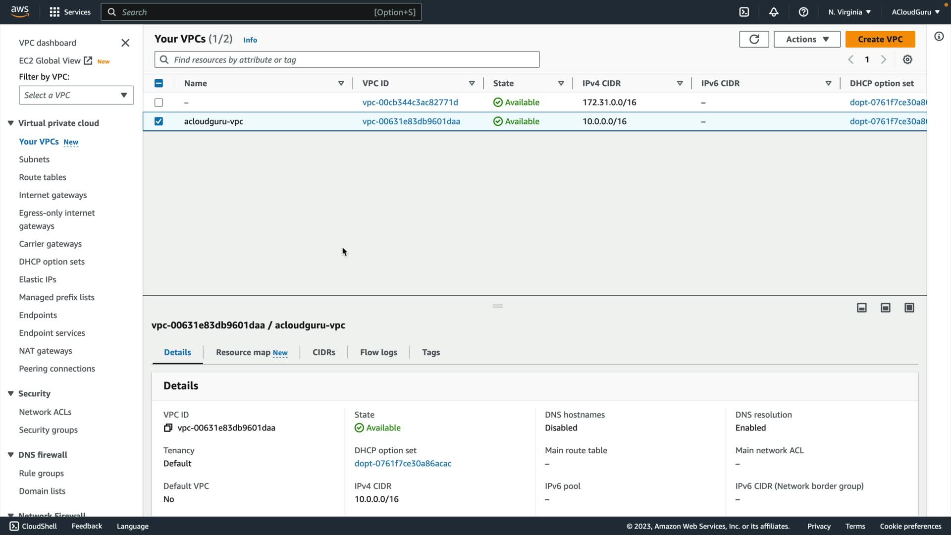Open table preferences gear icon
Screen dimensions: 951x535
[x=907, y=59]
